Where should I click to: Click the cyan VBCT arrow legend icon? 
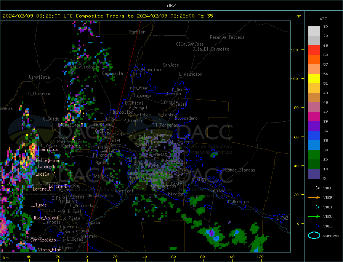point(314,207)
